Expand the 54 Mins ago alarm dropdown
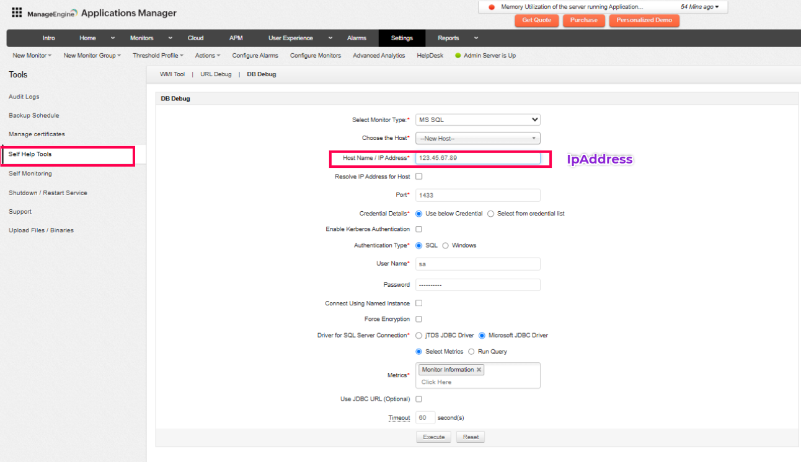The image size is (801, 462). click(x=700, y=7)
